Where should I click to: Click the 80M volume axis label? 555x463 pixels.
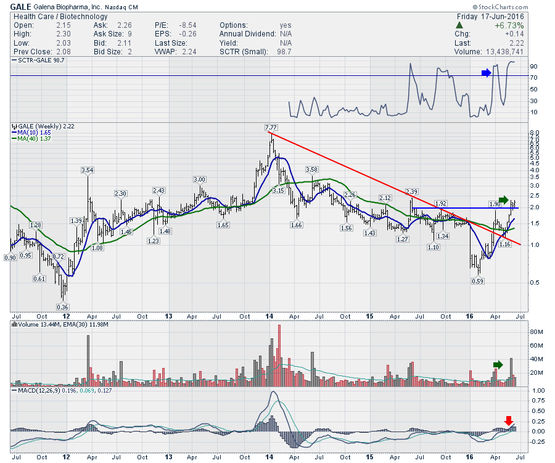[536, 332]
